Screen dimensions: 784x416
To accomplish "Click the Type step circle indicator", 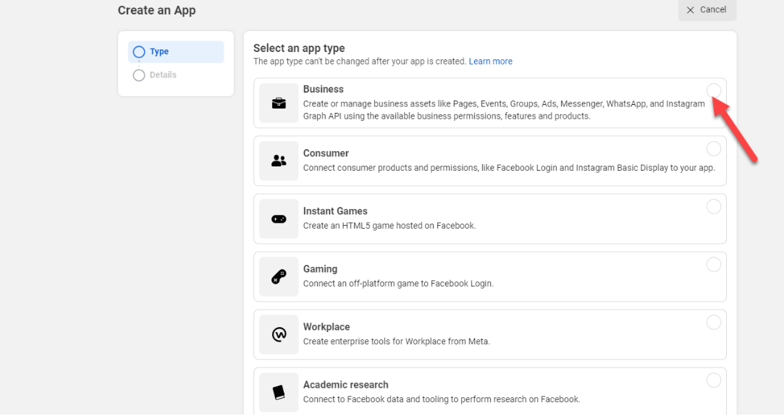I will click(139, 52).
